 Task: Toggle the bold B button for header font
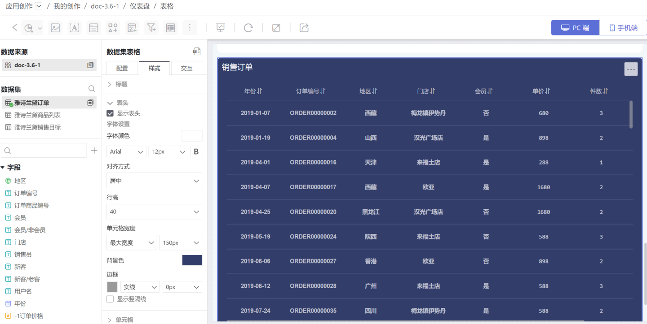click(x=196, y=151)
